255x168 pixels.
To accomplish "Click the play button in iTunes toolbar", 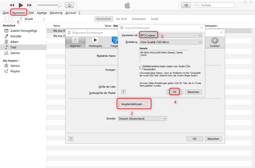I will 21,5.
